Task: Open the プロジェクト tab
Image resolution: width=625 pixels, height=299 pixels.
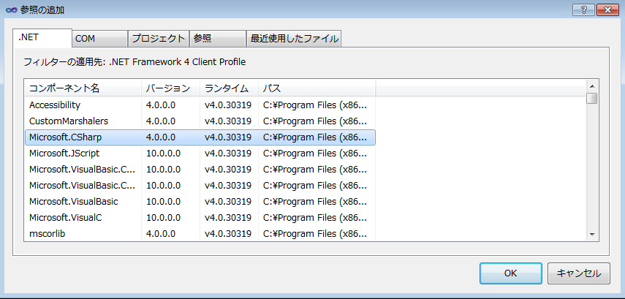Action: (x=158, y=39)
